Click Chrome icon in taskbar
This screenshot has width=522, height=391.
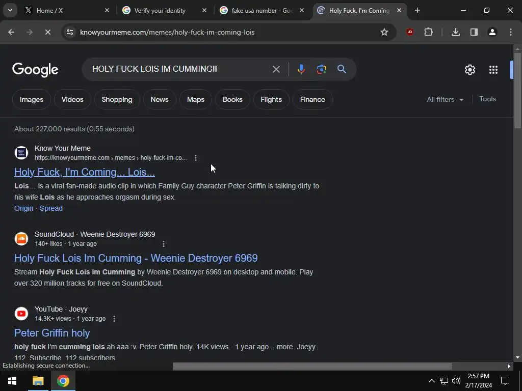click(x=63, y=381)
